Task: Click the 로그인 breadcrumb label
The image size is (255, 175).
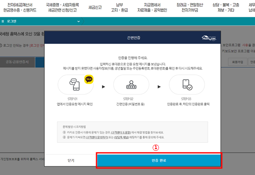Action: tap(11, 21)
